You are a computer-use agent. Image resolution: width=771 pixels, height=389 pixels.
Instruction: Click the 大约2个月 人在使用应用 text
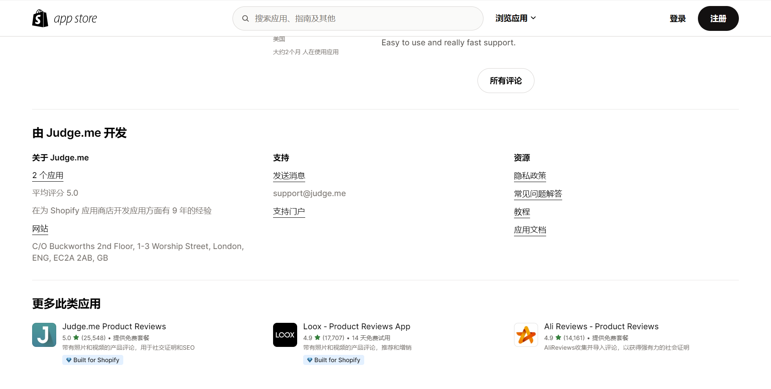pos(306,52)
